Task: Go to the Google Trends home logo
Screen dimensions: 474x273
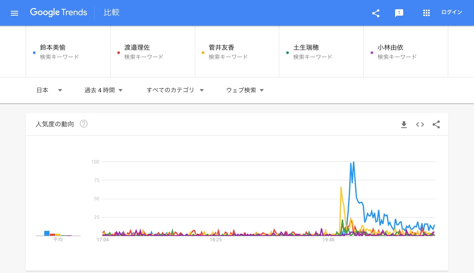Action: point(58,12)
